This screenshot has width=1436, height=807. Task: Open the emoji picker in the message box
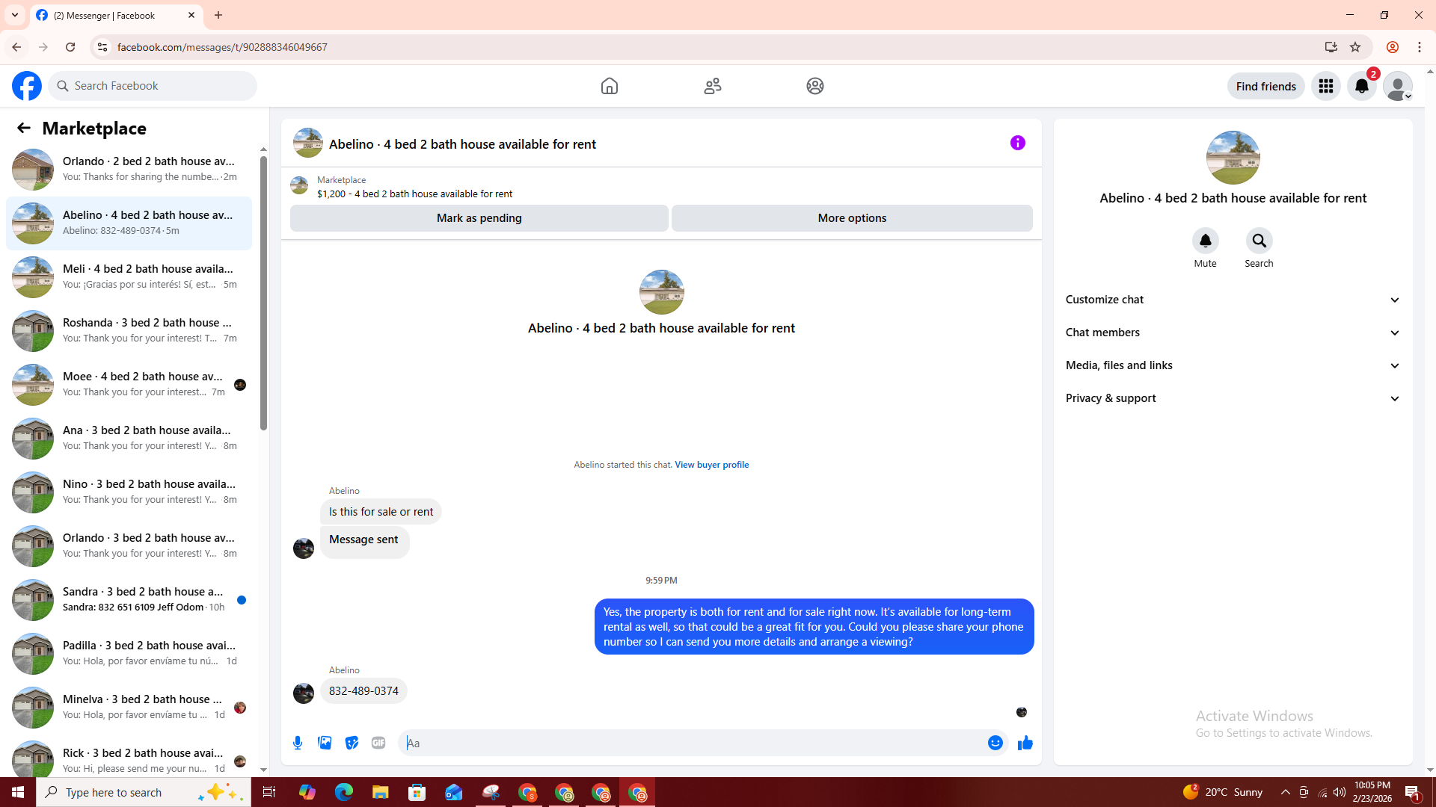[x=995, y=743]
